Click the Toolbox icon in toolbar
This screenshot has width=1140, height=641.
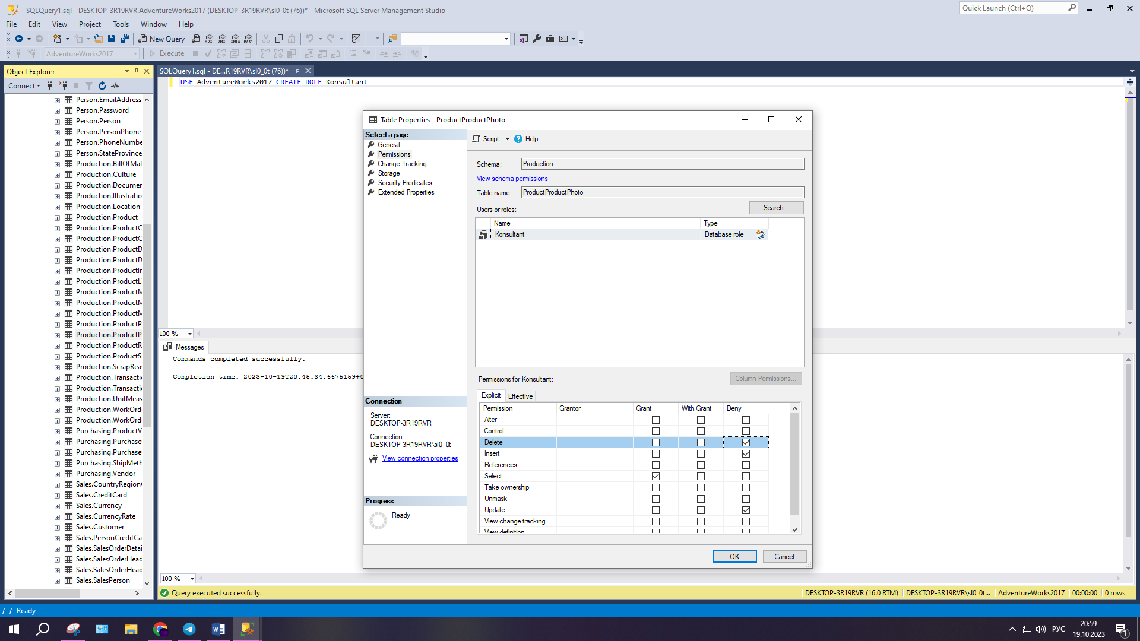point(550,39)
